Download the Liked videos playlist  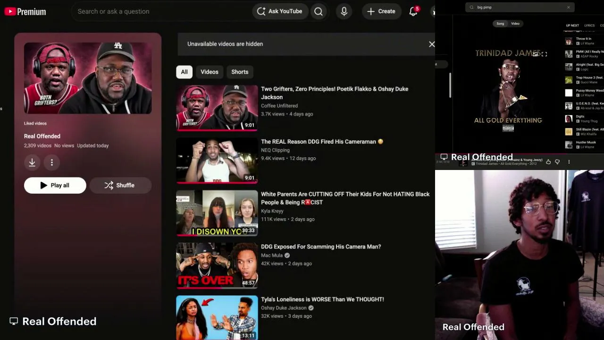click(x=32, y=162)
